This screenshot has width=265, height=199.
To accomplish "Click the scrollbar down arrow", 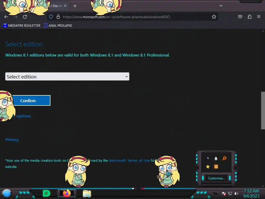I will click(x=263, y=186).
